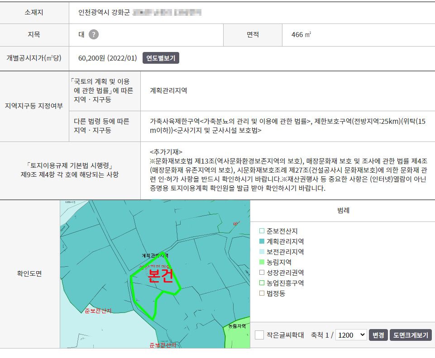Click the 범례 legend header

coord(343,210)
